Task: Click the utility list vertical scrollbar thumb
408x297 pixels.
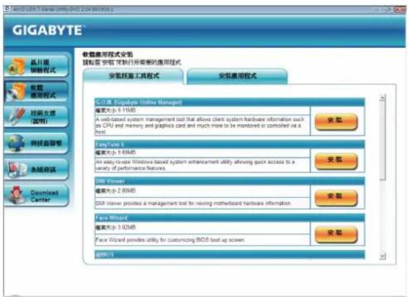Action: point(382,140)
